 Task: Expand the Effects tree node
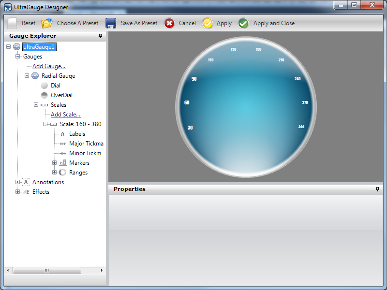point(18,192)
